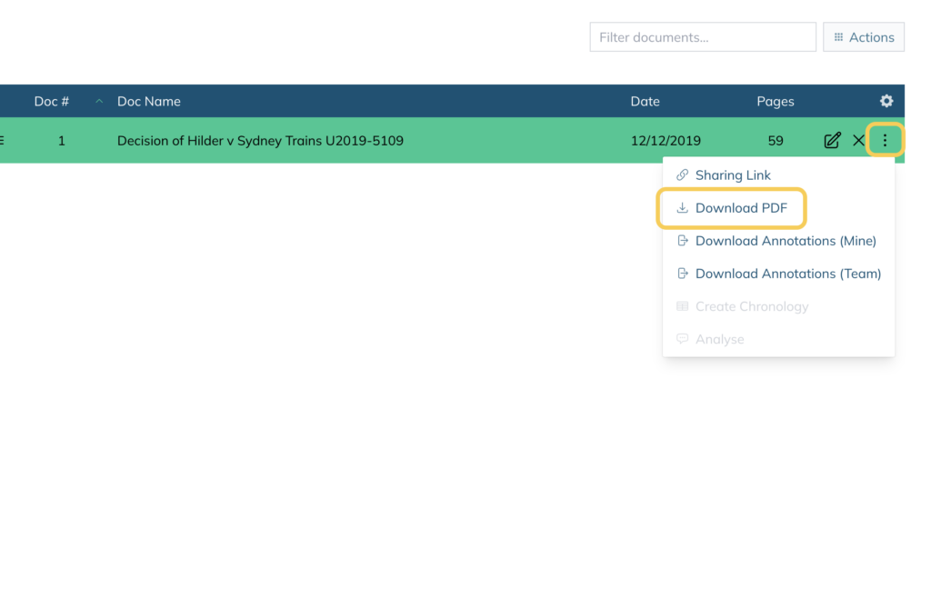Select Download Annotations (Team)
931x598 pixels.
[x=778, y=274]
